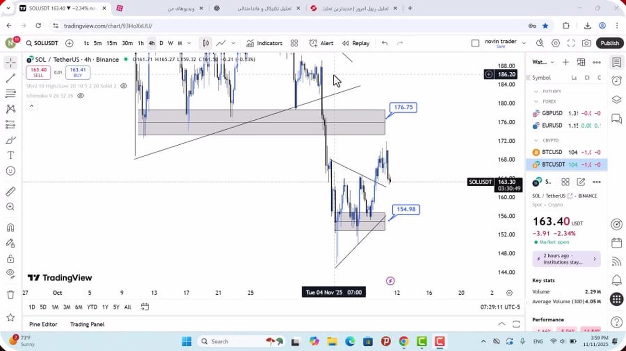Undo the last chart action

click(x=384, y=43)
